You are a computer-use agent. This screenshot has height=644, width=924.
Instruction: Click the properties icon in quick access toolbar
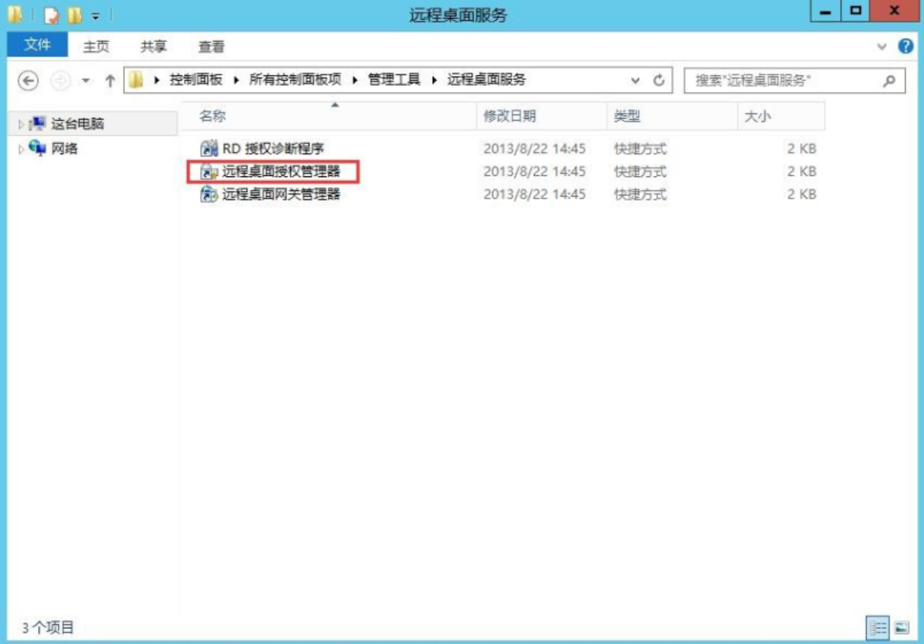pos(51,14)
